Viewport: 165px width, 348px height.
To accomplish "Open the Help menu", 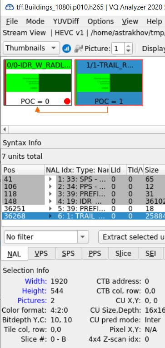I will tap(154, 21).
